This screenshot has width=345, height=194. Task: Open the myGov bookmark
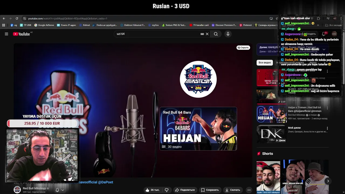(x=153, y=25)
